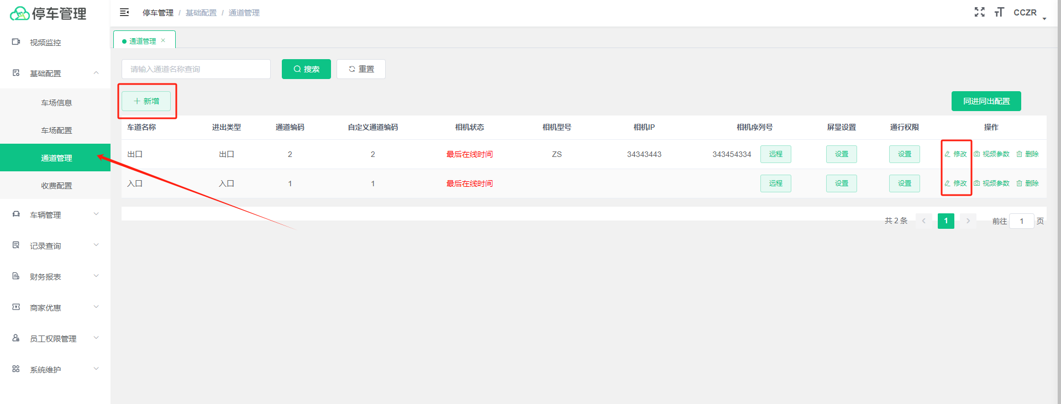Click the 记录查询 menu icon

(16, 245)
